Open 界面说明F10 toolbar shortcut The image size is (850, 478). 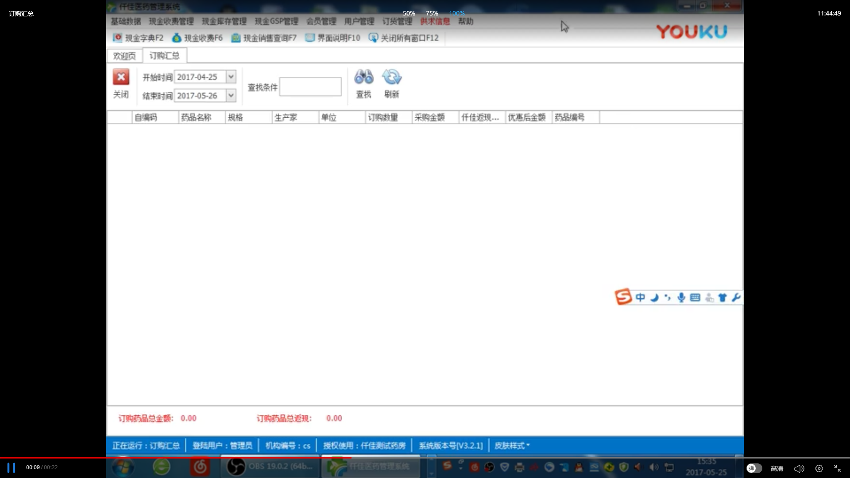coord(333,38)
